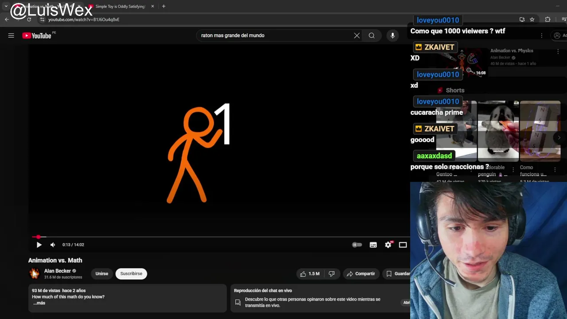Image resolution: width=567 pixels, height=319 pixels.
Task: Seek on the red video progress bar
Action: point(220,237)
